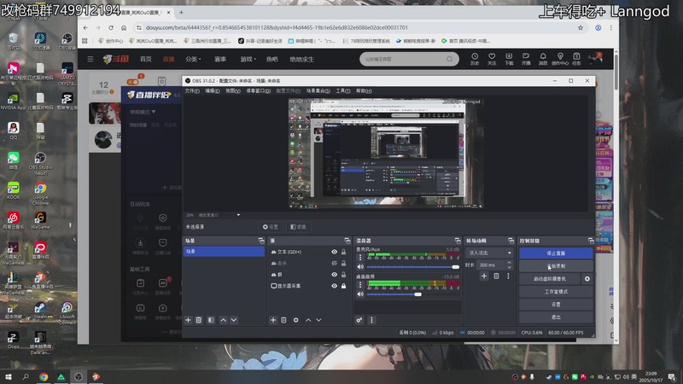Screen dimensions: 683x384
Task: Open the mixer panel three-dot menu at the bottom
Action: click(x=371, y=320)
